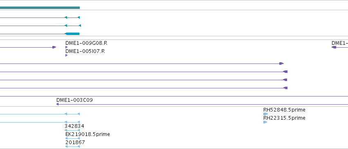Image resolution: width=348 pixels, height=149 pixels.
Task: Click the 201867 feature label
Action: 75,142
